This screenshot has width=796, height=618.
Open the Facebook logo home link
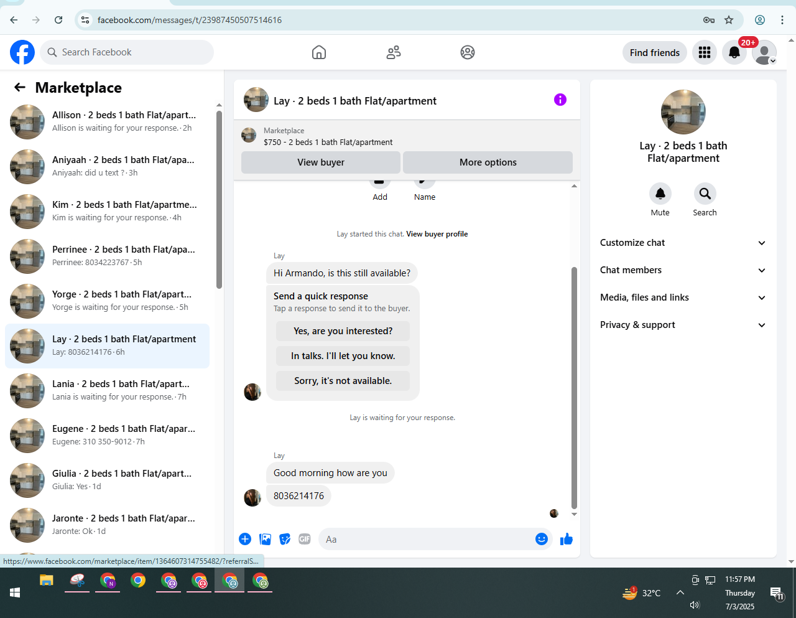[x=22, y=52]
